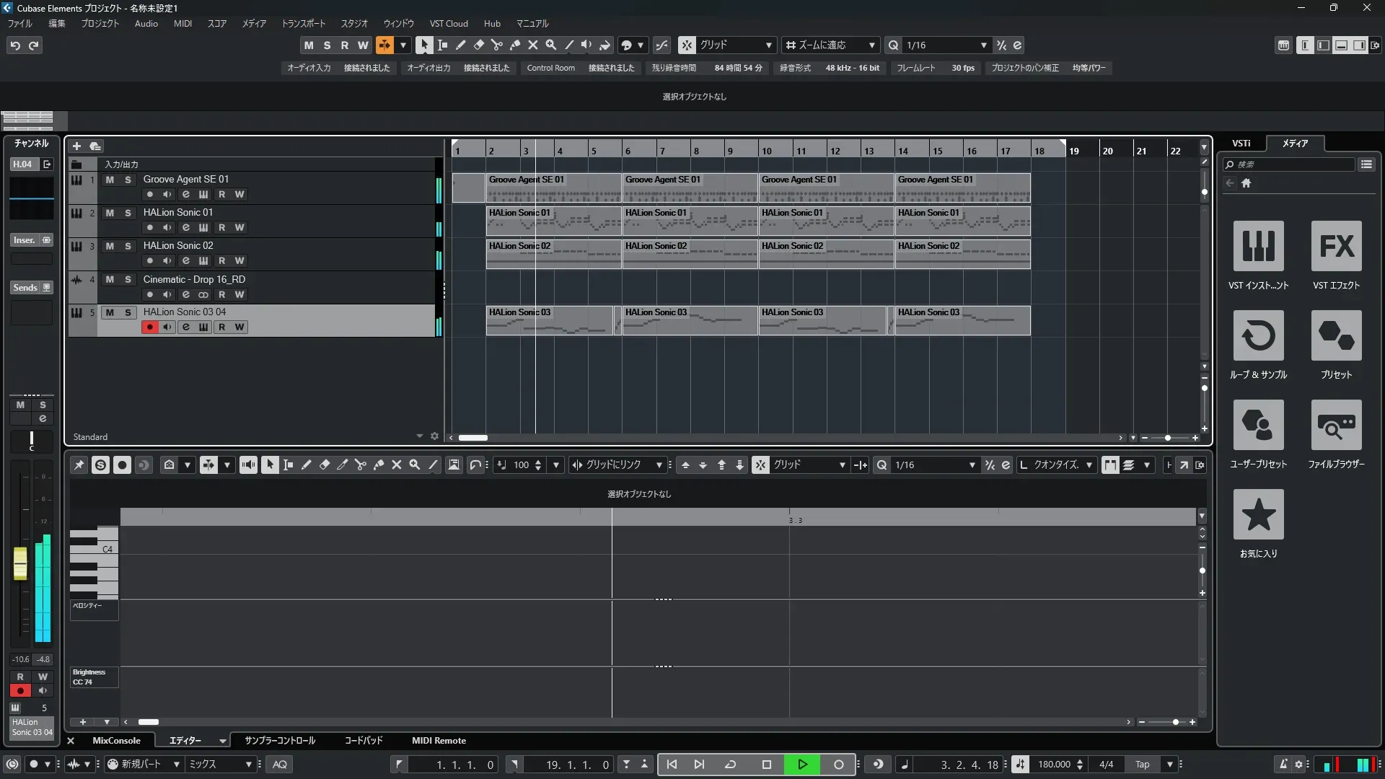The width and height of the screenshot is (1385, 779).
Task: Adjust the horizontal zoom slider of the project window
Action: (1168, 438)
